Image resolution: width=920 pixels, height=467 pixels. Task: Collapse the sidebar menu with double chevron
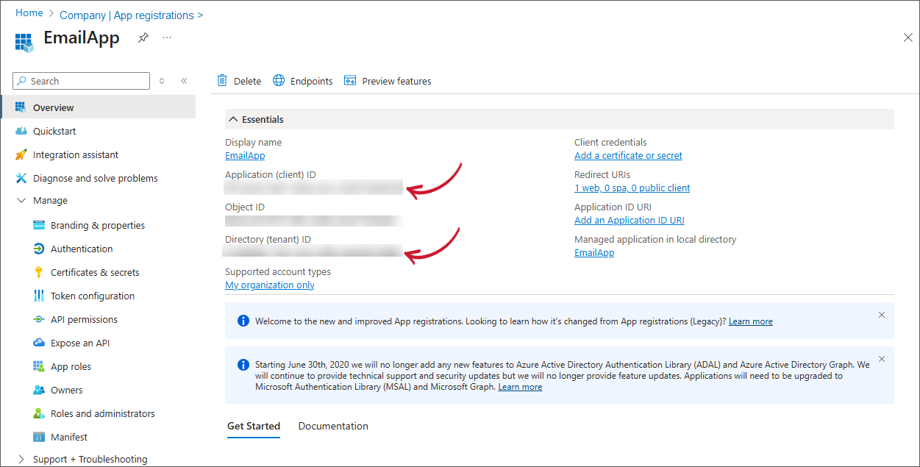pyautogui.click(x=184, y=81)
